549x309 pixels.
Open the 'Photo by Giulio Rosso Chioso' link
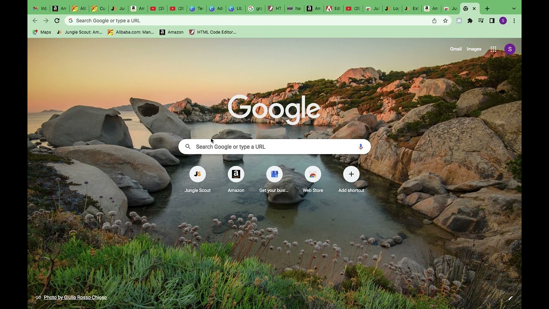(75, 297)
